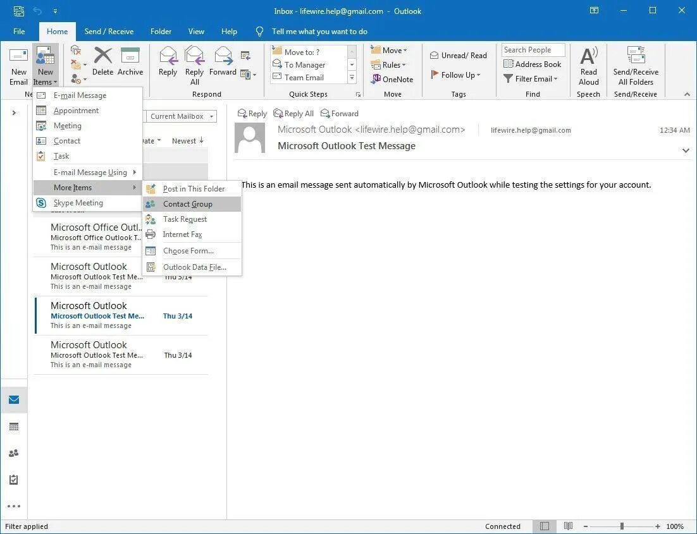Viewport: 697px width, 534px height.
Task: Select Task Request in submenu
Action: [192, 219]
